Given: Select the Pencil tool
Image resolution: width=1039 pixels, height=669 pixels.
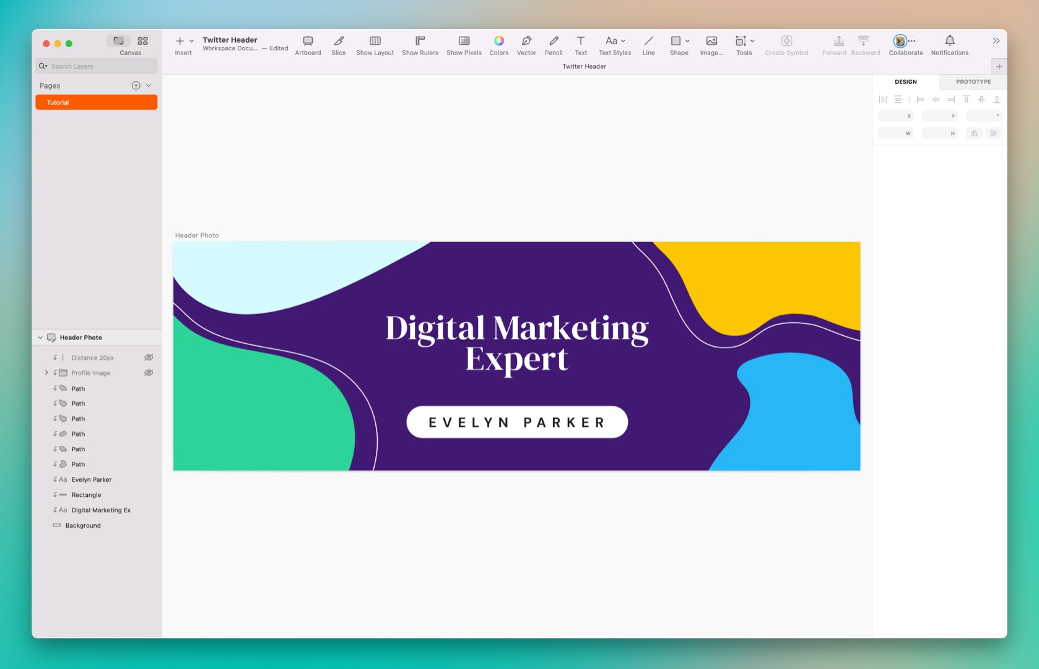Looking at the screenshot, I should (554, 45).
